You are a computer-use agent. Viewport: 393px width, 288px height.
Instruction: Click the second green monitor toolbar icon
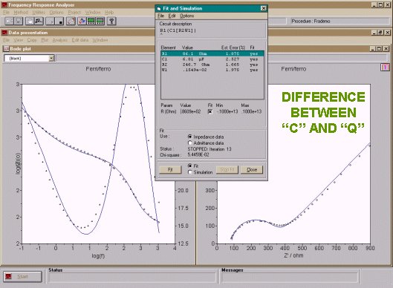point(100,21)
